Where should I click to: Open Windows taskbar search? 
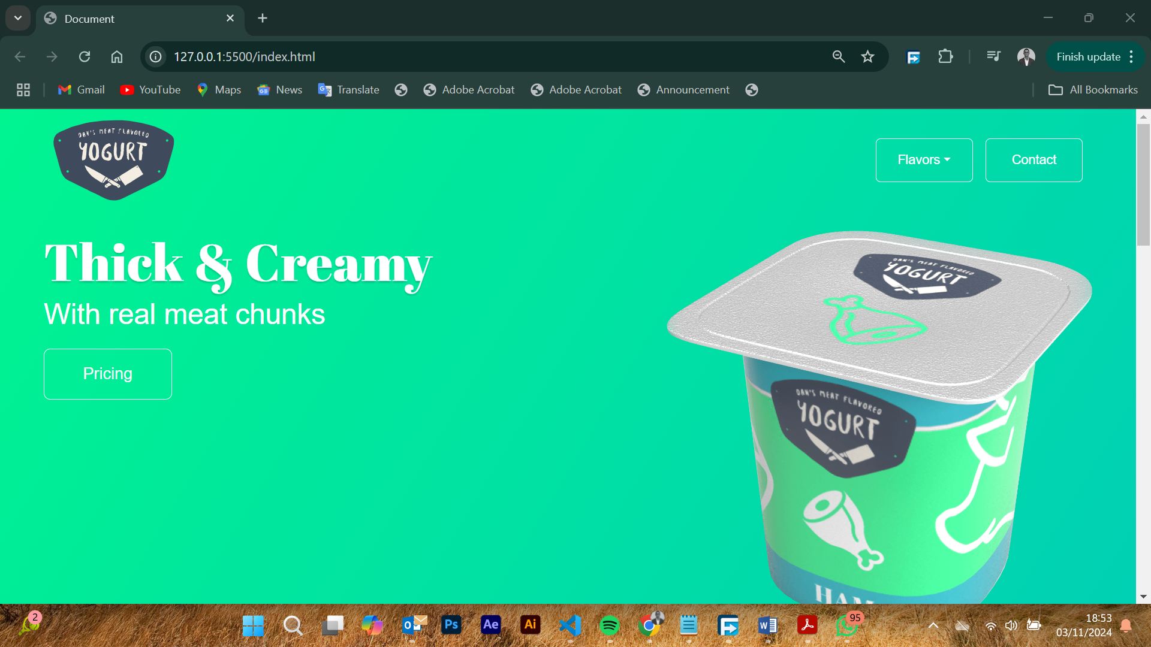pyautogui.click(x=293, y=625)
